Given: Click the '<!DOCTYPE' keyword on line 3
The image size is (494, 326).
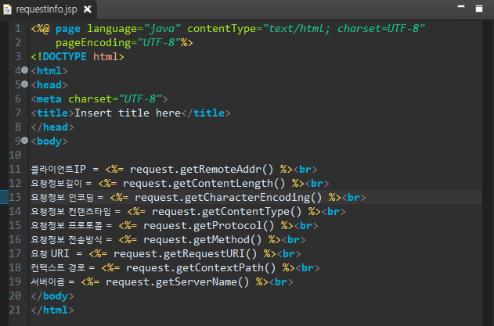Looking at the screenshot, I should coord(59,56).
